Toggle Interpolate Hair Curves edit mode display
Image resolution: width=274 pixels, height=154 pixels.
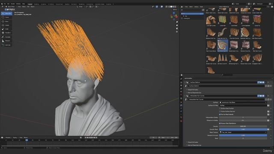tap(259, 96)
